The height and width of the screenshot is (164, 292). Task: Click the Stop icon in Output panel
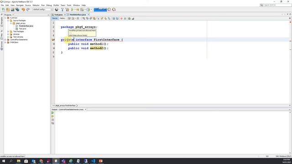[x=53, y=120]
